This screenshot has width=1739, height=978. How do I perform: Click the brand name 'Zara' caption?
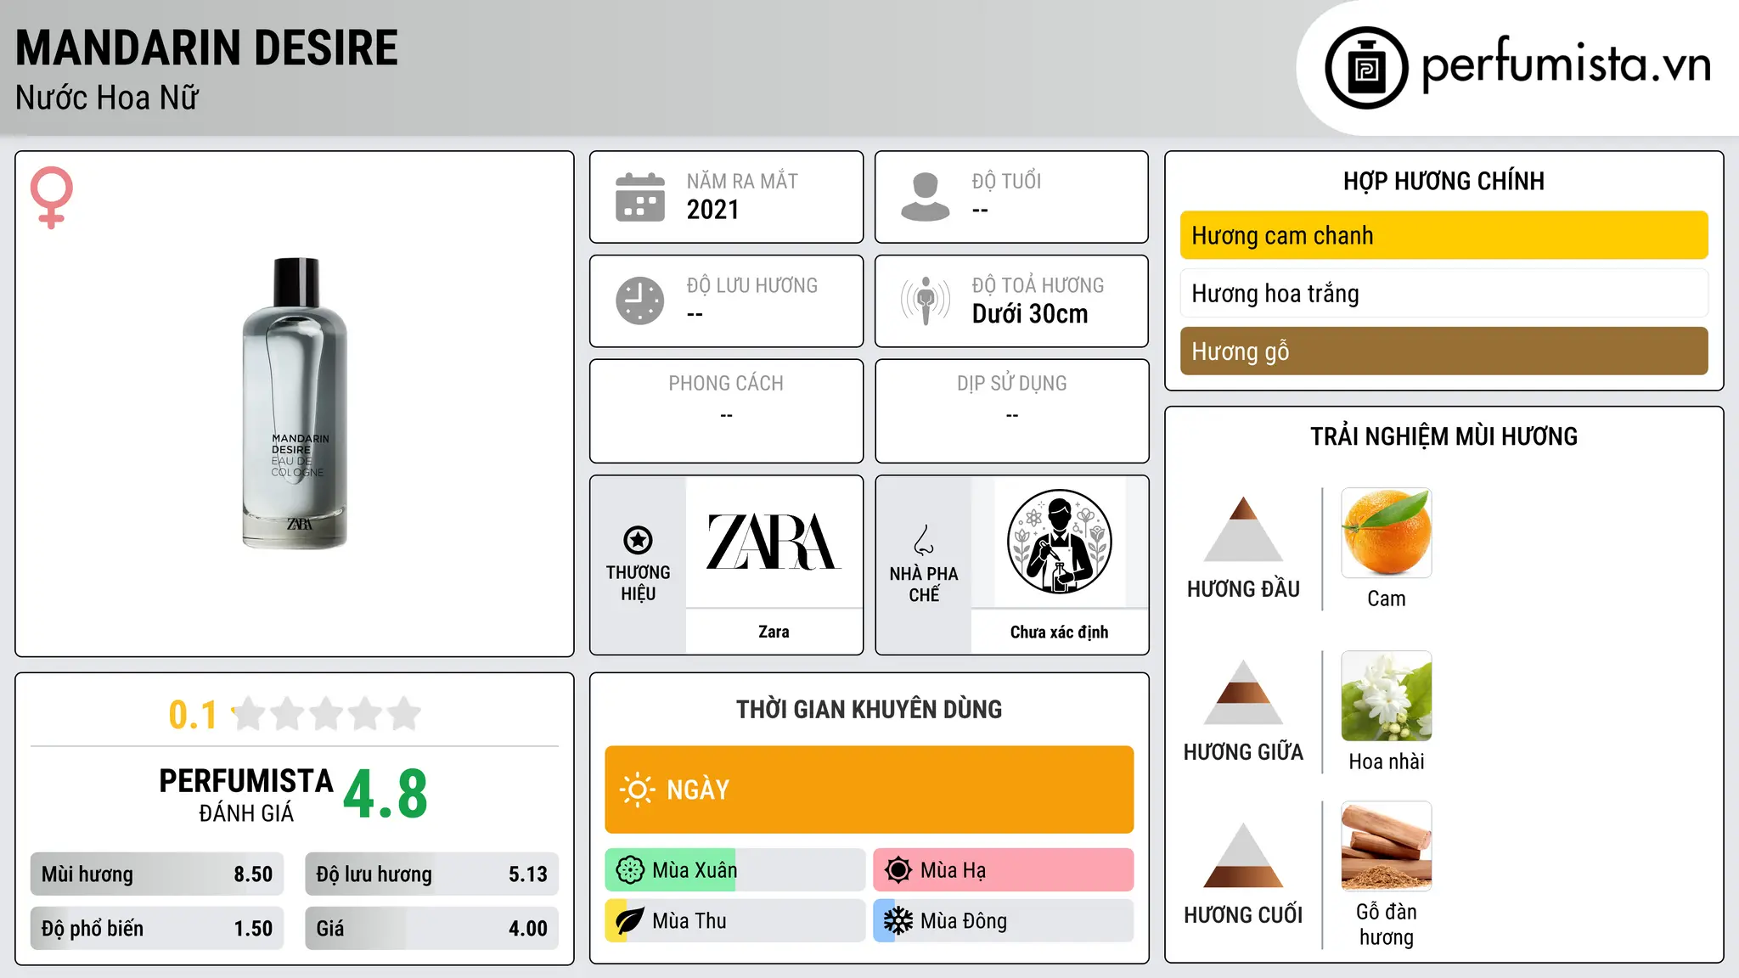(x=774, y=632)
